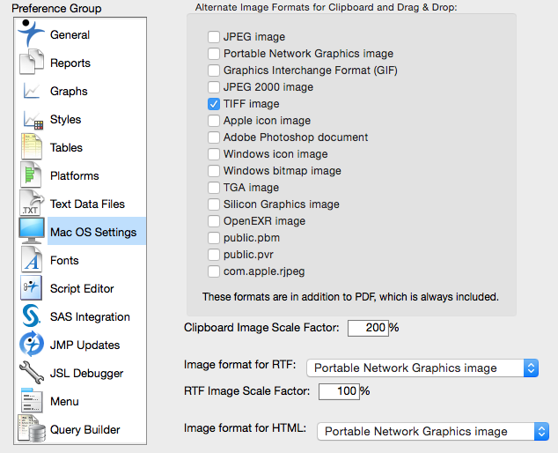Enable the JPEG image checkbox
Viewport: 558px width, 453px height.
214,37
